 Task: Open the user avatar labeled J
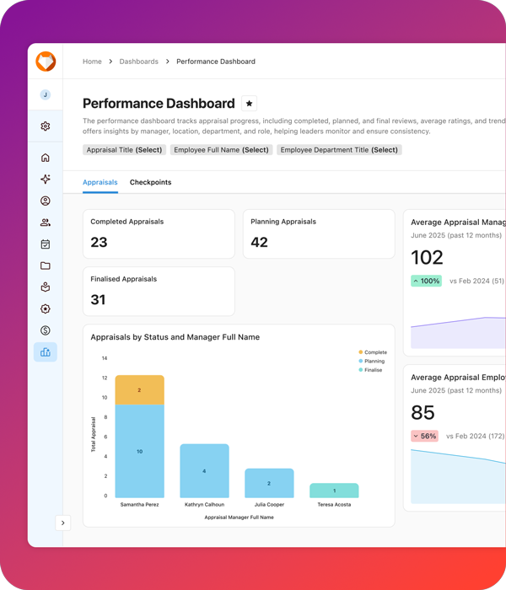(46, 95)
